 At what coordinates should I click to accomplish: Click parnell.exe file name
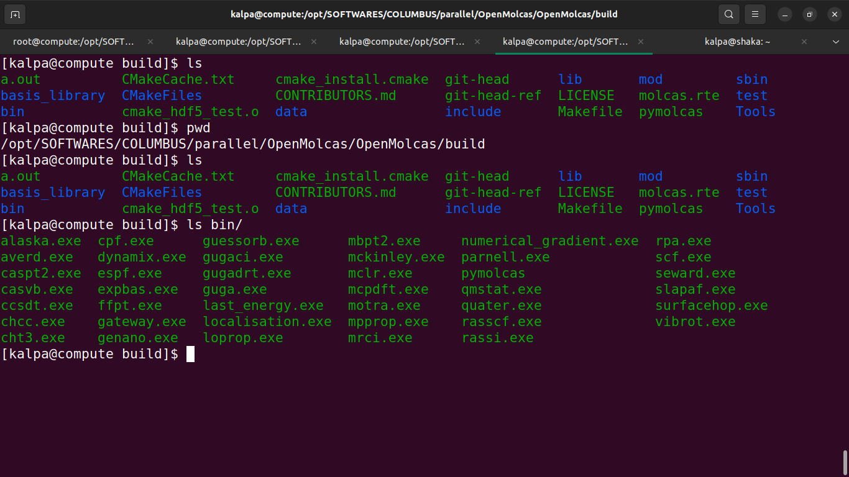[506, 257]
